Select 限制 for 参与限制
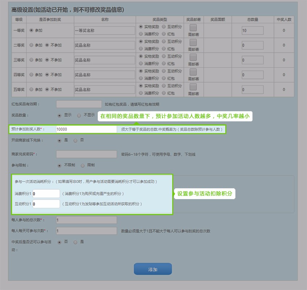The width and height of the screenshot is (307, 290). tap(82, 165)
